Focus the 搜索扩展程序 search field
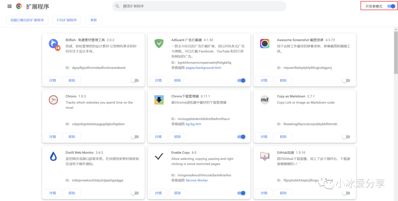 (199, 6)
